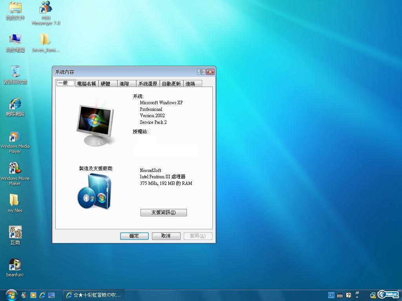Select the beanfun! desktop shortcut
This screenshot has height=301, width=402.
pos(15,268)
